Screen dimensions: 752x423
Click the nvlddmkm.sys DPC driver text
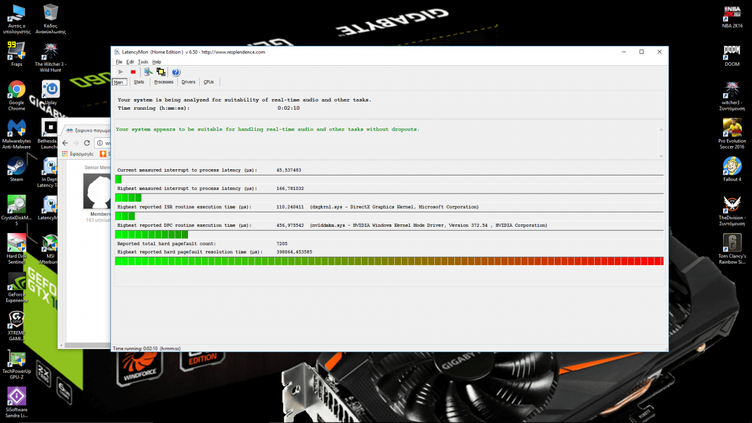click(429, 225)
